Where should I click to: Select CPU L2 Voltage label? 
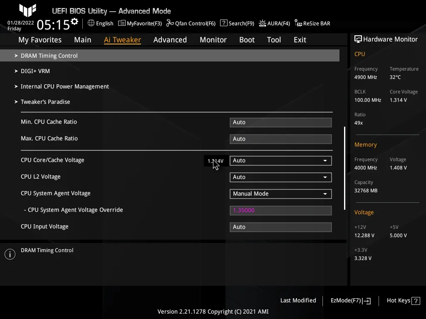click(41, 177)
